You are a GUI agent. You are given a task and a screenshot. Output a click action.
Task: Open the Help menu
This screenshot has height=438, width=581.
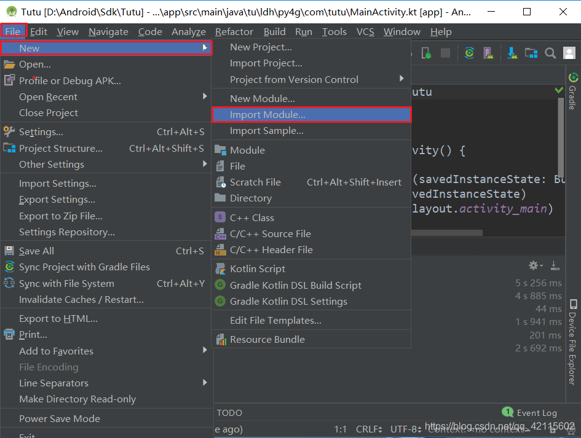point(441,32)
